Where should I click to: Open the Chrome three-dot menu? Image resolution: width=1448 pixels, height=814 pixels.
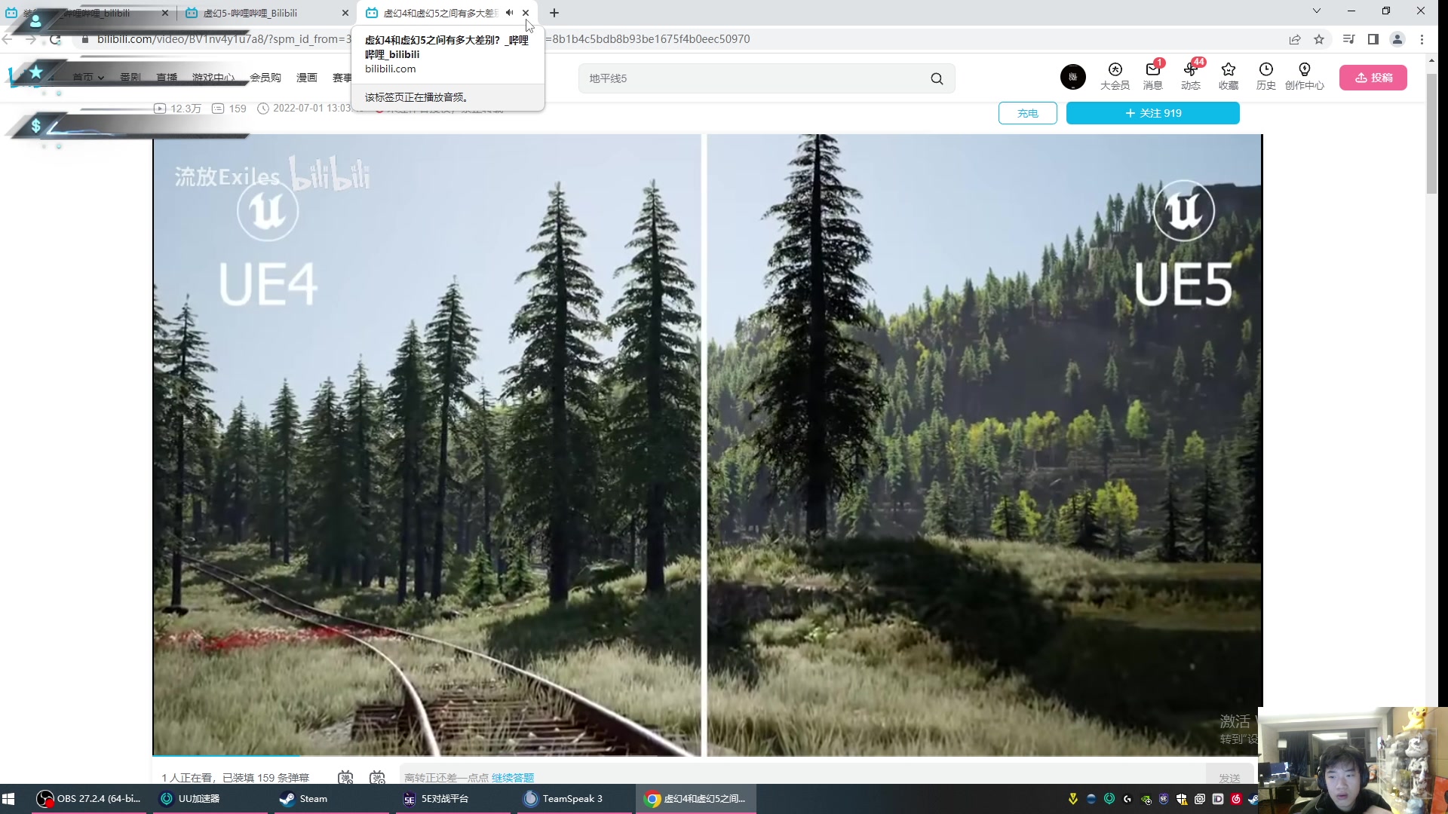coord(1422,39)
